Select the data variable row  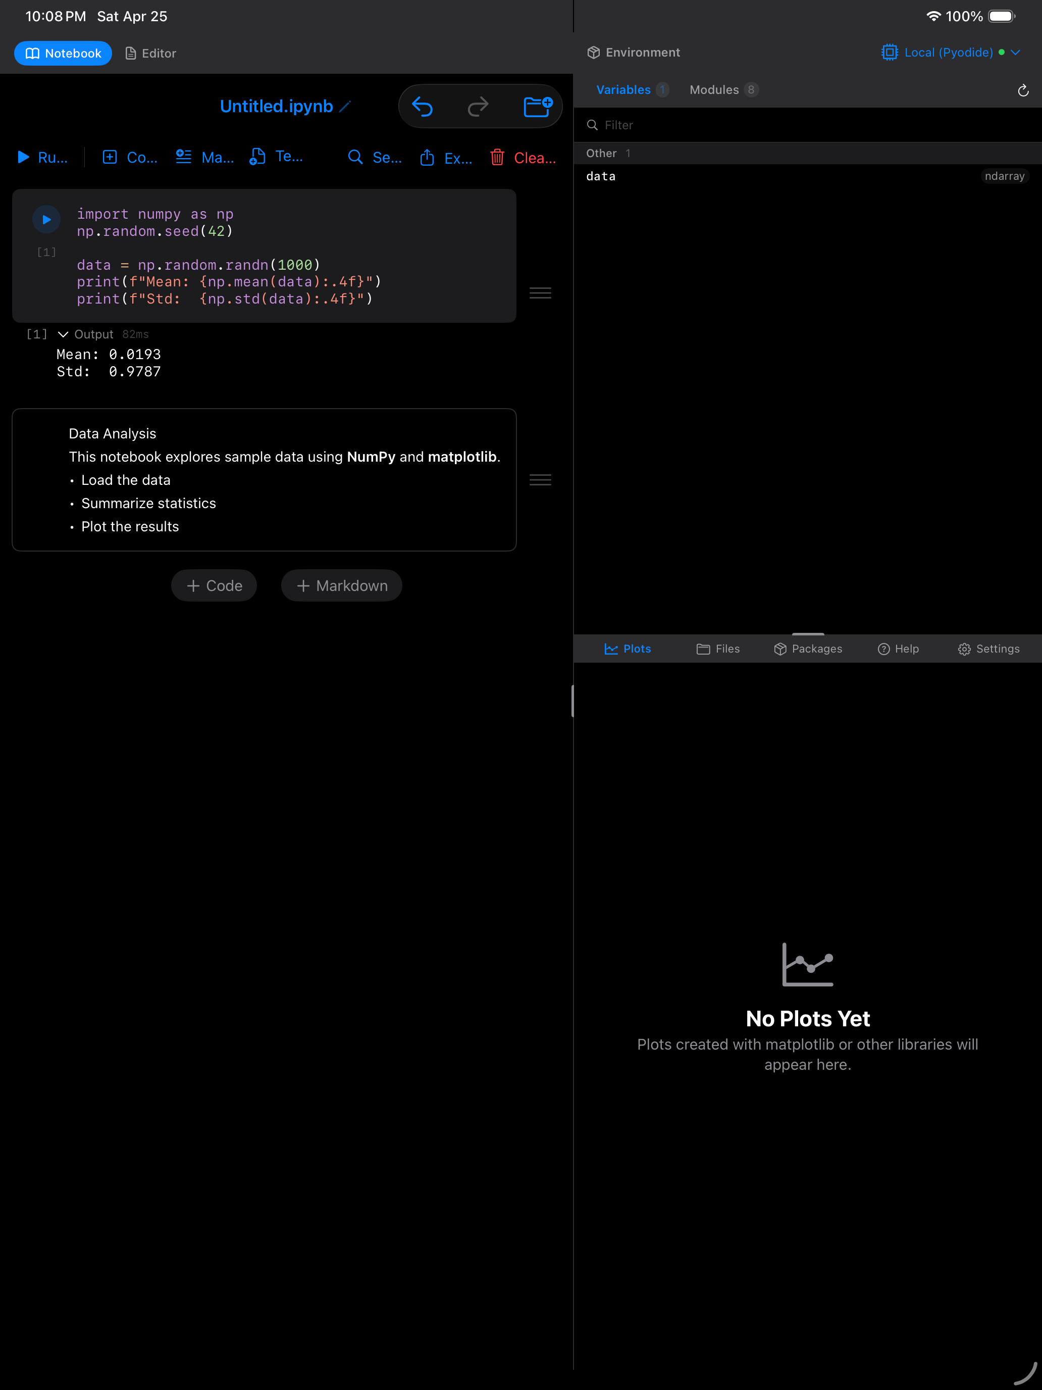point(808,177)
